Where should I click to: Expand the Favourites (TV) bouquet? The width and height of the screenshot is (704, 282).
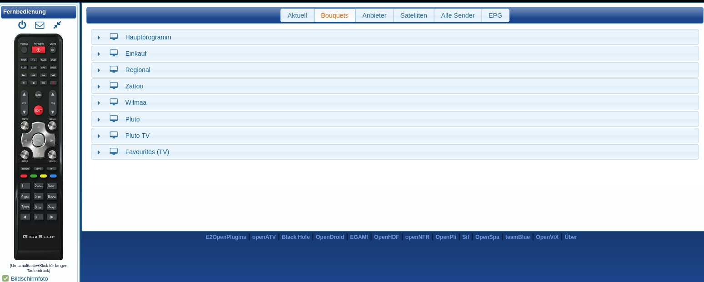point(394,152)
